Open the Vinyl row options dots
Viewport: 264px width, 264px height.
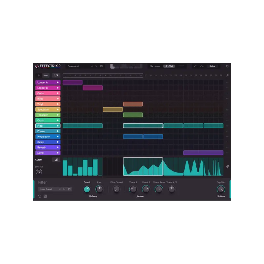(x=227, y=104)
